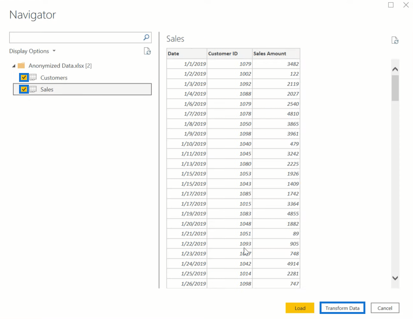Click the Customer ID cell 1014
The width and height of the screenshot is (413, 319).
point(230,274)
